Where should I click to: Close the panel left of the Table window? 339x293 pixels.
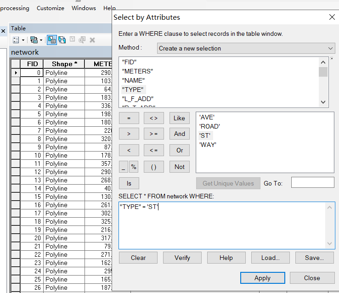click(3, 31)
